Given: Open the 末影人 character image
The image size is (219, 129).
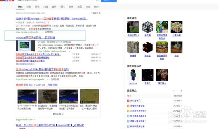Looking at the screenshot, I should (x=148, y=75).
